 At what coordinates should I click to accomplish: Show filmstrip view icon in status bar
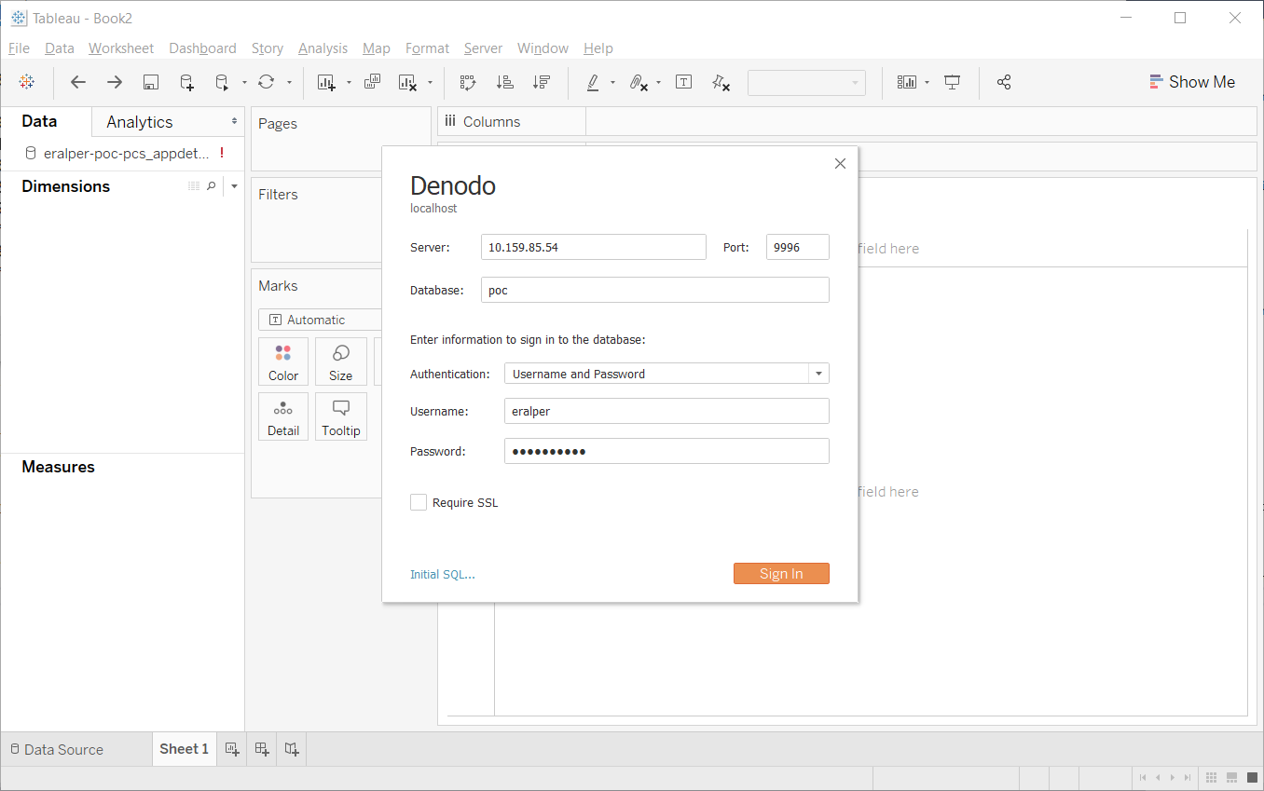1231,777
